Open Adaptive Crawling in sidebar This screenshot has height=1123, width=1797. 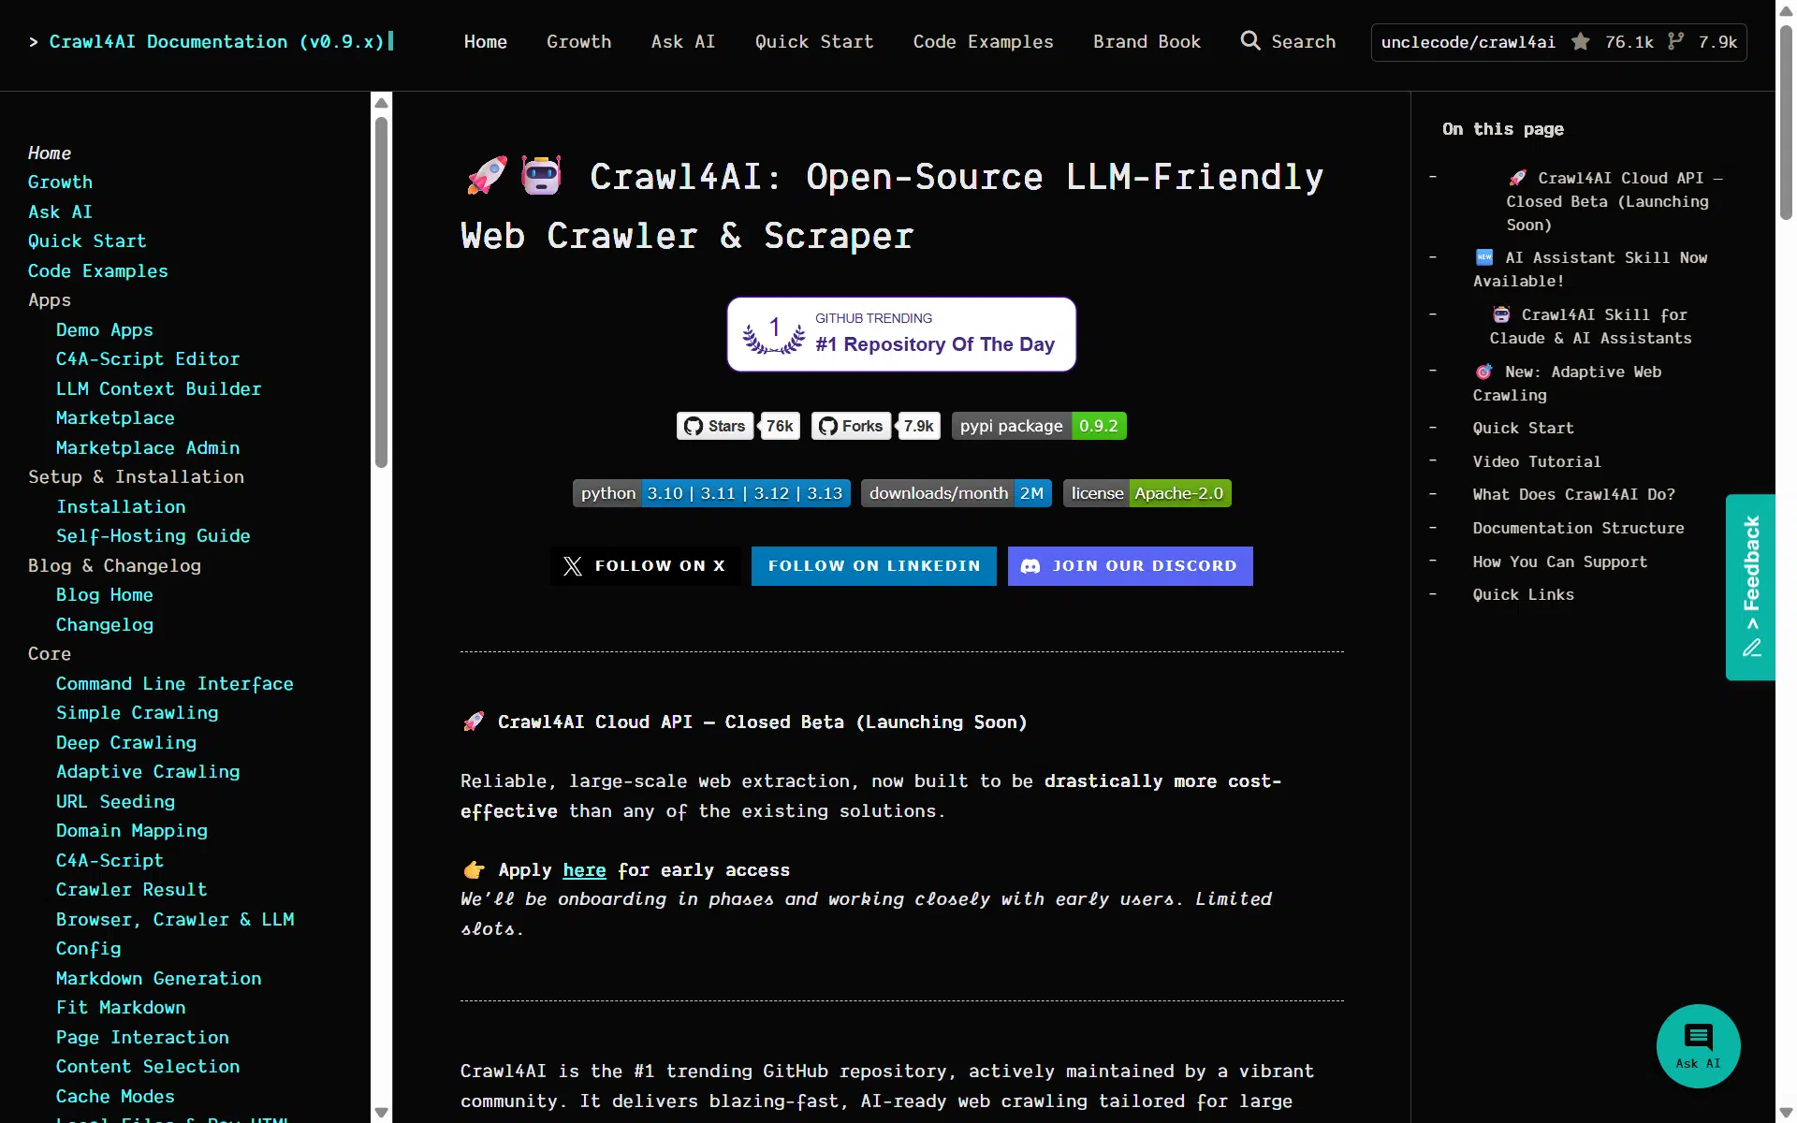(148, 772)
